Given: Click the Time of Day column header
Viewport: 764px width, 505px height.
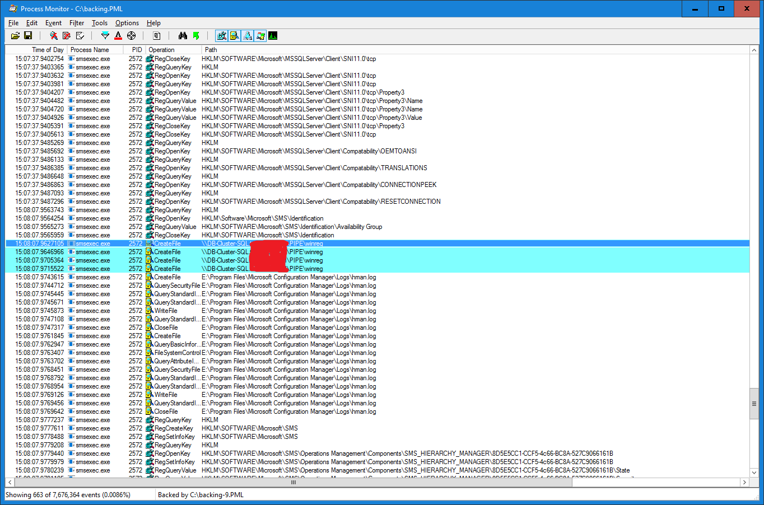Looking at the screenshot, I should (36, 50).
